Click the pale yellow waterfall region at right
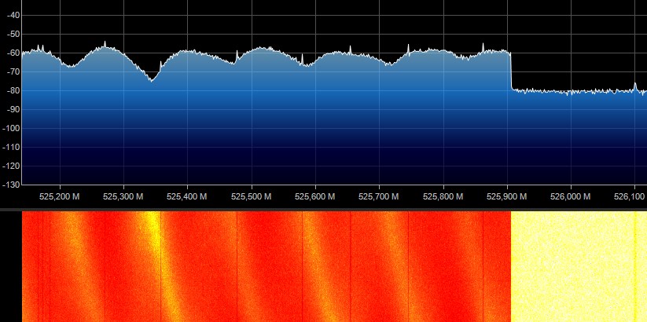This screenshot has height=322, width=647. 574,267
